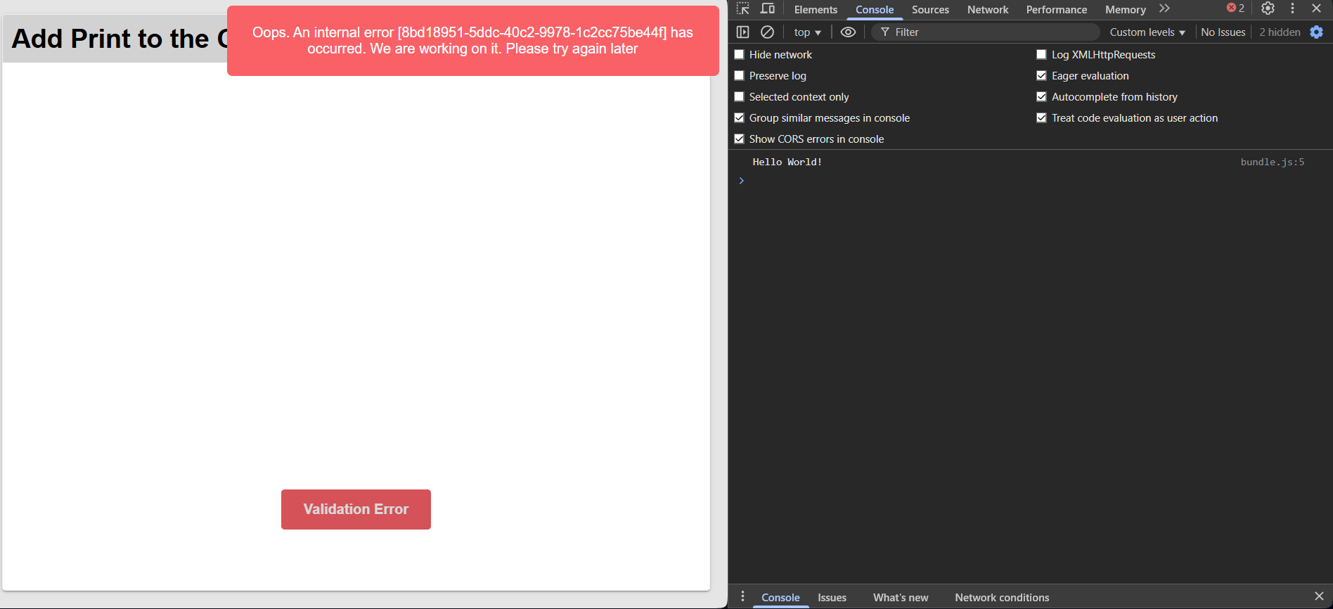Open the top JavaScript context dropdown
This screenshot has height=609, width=1333.
click(807, 32)
